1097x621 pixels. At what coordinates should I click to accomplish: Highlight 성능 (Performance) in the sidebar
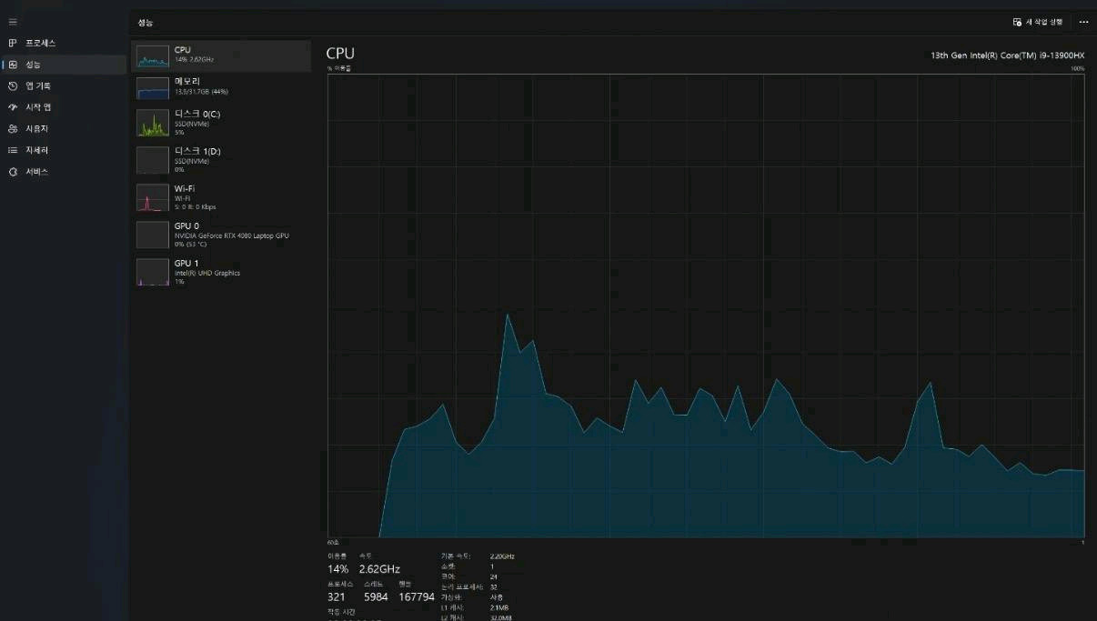pyautogui.click(x=36, y=64)
